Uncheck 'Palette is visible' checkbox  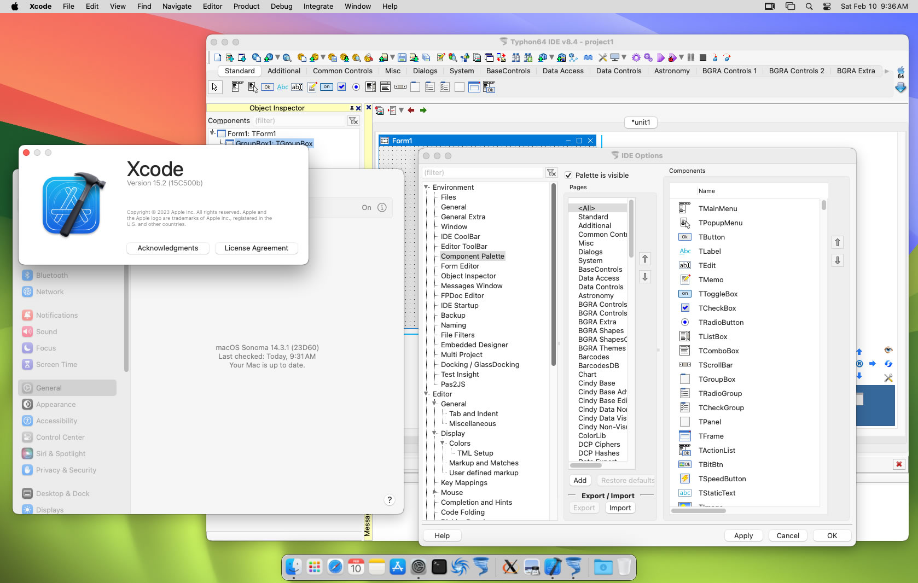pyautogui.click(x=568, y=175)
